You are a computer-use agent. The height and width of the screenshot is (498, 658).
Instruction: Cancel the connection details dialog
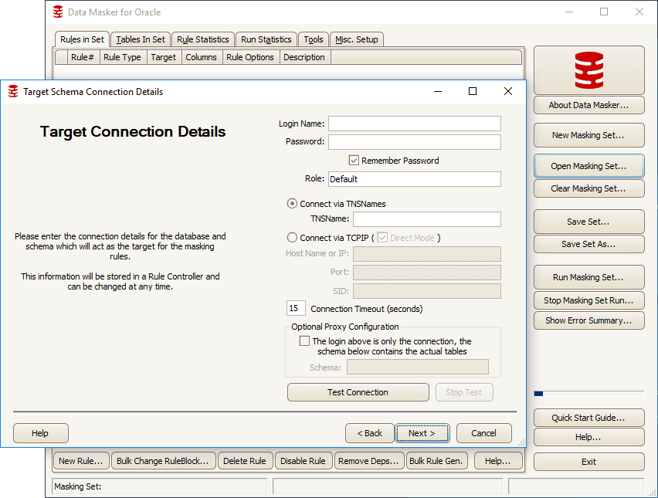tap(484, 433)
